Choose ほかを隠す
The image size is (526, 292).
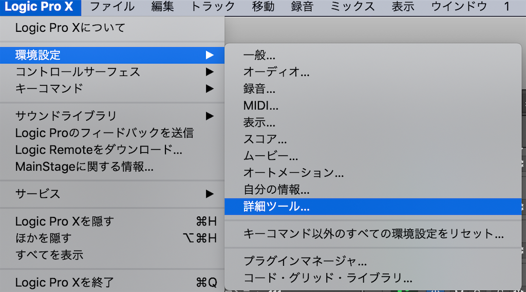coord(112,239)
